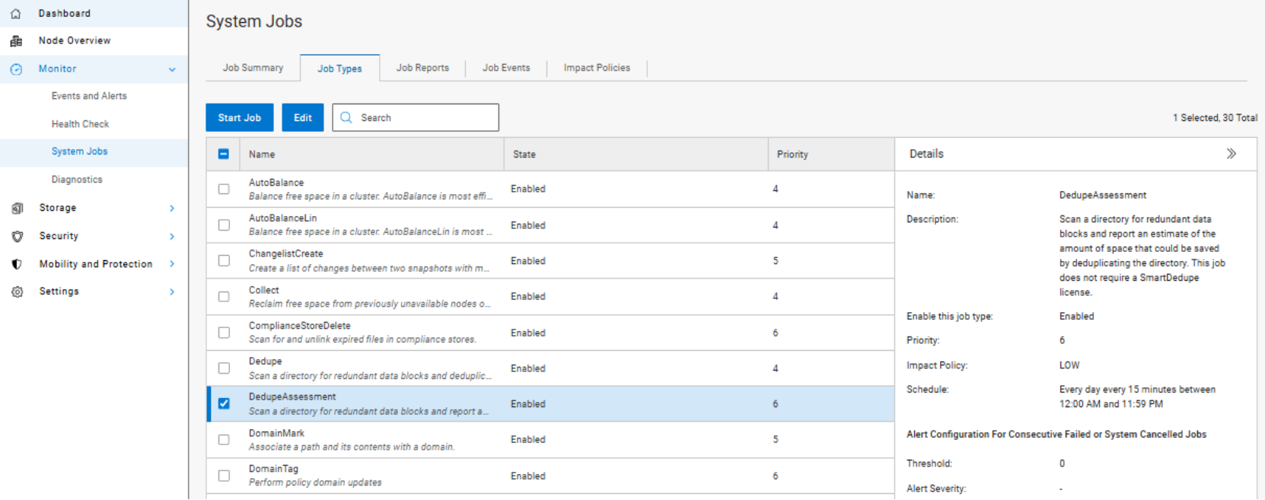Screen dimensions: 1265x500
Task: Click priority 6 in ComplianceStoreDelete row
Action: click(x=776, y=333)
